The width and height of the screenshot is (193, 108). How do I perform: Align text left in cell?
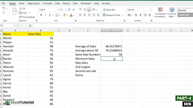point(80,15)
